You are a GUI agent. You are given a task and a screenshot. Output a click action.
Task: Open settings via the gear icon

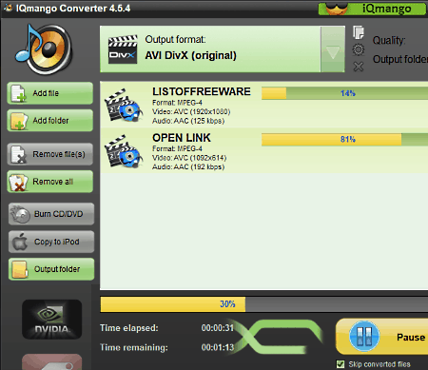click(x=359, y=49)
